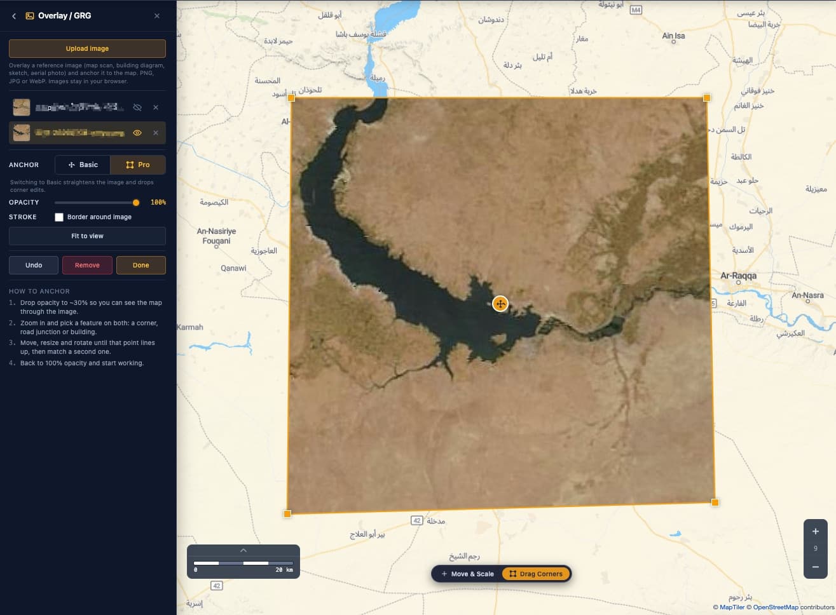836x615 pixels.
Task: Click the Fit to view button
Action: (87, 236)
